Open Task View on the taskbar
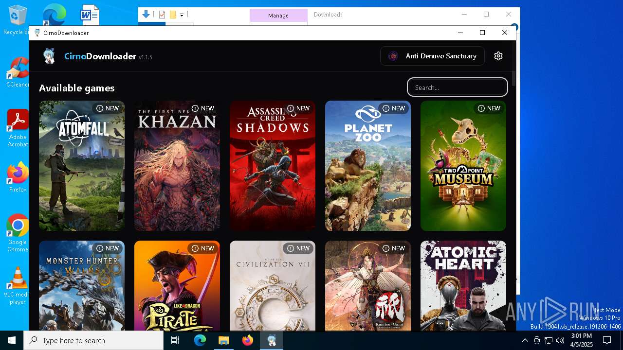Screen dimensions: 623x350 point(175,340)
